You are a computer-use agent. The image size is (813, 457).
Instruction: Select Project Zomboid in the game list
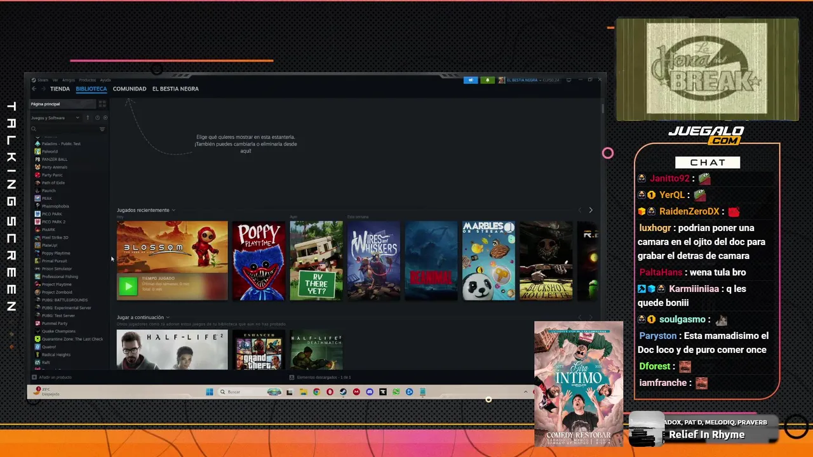pyautogui.click(x=57, y=292)
